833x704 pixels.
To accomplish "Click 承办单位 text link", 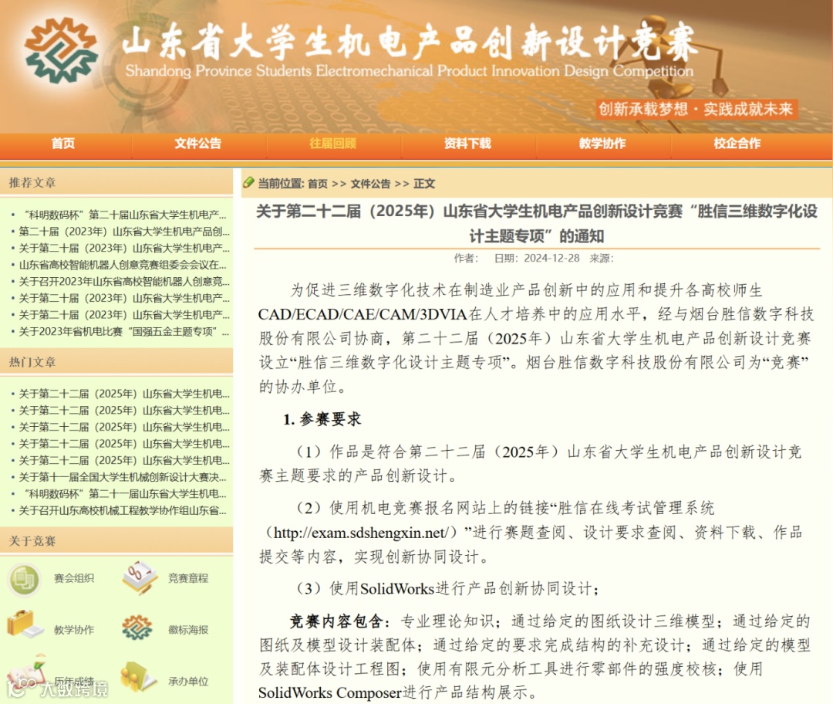I will 188,681.
